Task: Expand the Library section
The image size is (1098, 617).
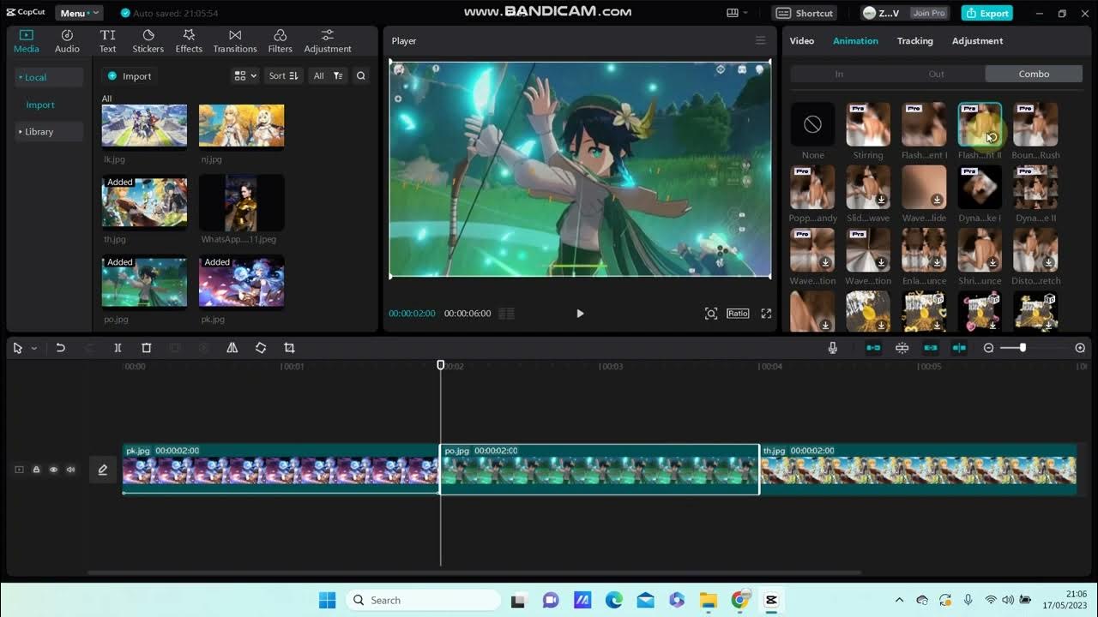Action: coord(49,132)
